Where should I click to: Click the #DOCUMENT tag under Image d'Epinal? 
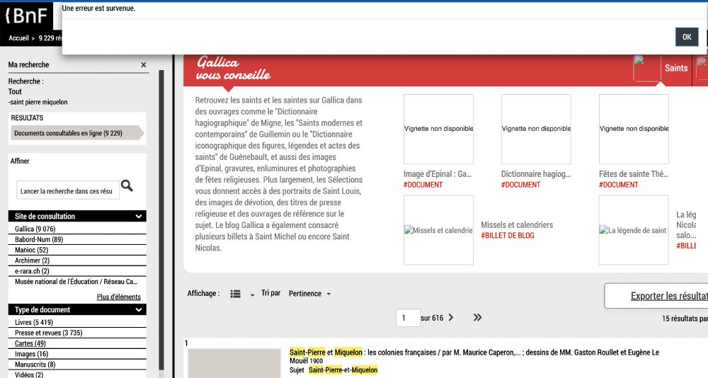[x=423, y=185]
